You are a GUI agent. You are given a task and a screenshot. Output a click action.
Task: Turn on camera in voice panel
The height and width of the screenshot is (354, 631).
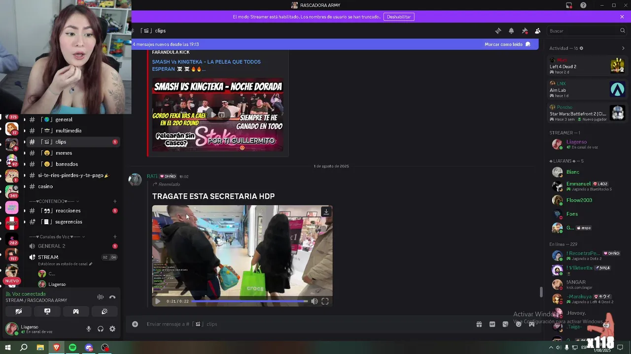coord(18,311)
